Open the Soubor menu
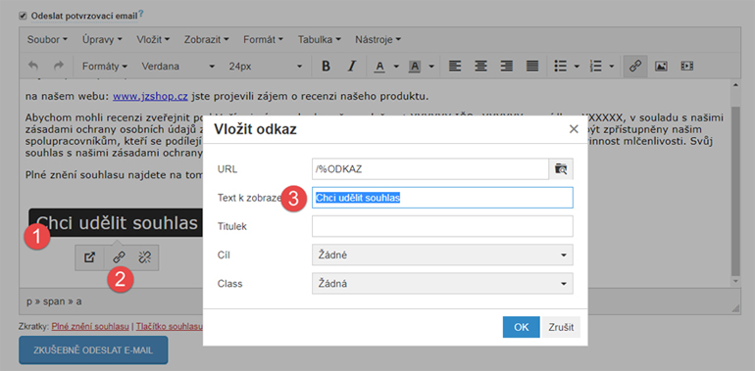Viewport: 755px width, 371px height. (x=47, y=39)
